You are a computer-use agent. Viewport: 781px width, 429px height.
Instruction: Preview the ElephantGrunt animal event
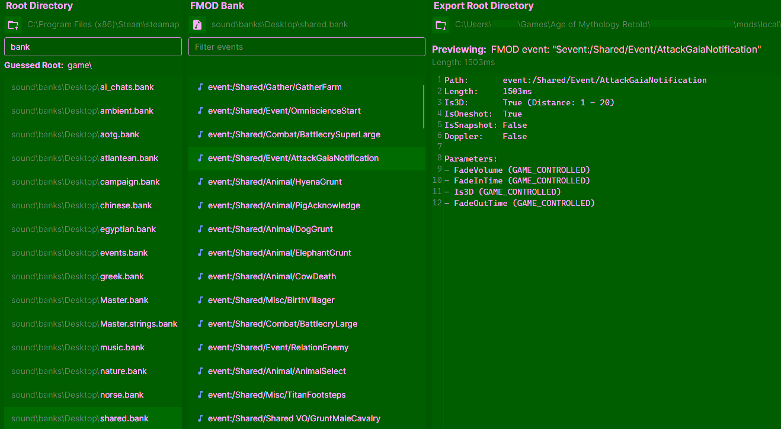coord(280,253)
